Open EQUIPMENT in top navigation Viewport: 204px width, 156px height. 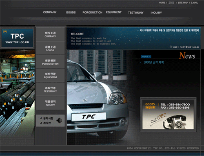pyautogui.click(x=114, y=12)
